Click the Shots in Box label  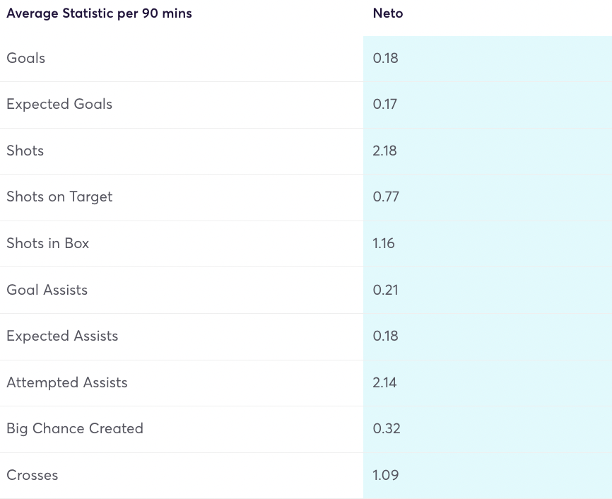coord(48,243)
